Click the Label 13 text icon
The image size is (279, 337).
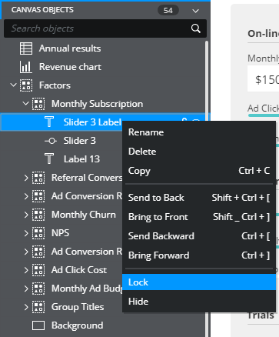pyautogui.click(x=49, y=158)
